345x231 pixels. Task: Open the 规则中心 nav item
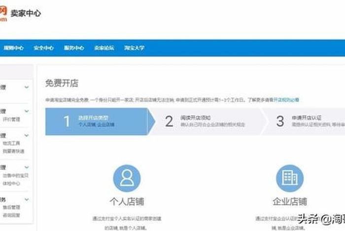coord(14,48)
